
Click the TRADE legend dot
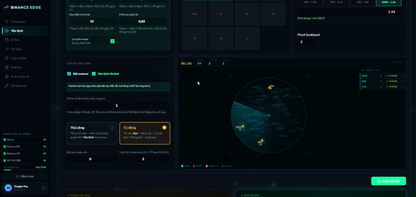tap(207, 166)
